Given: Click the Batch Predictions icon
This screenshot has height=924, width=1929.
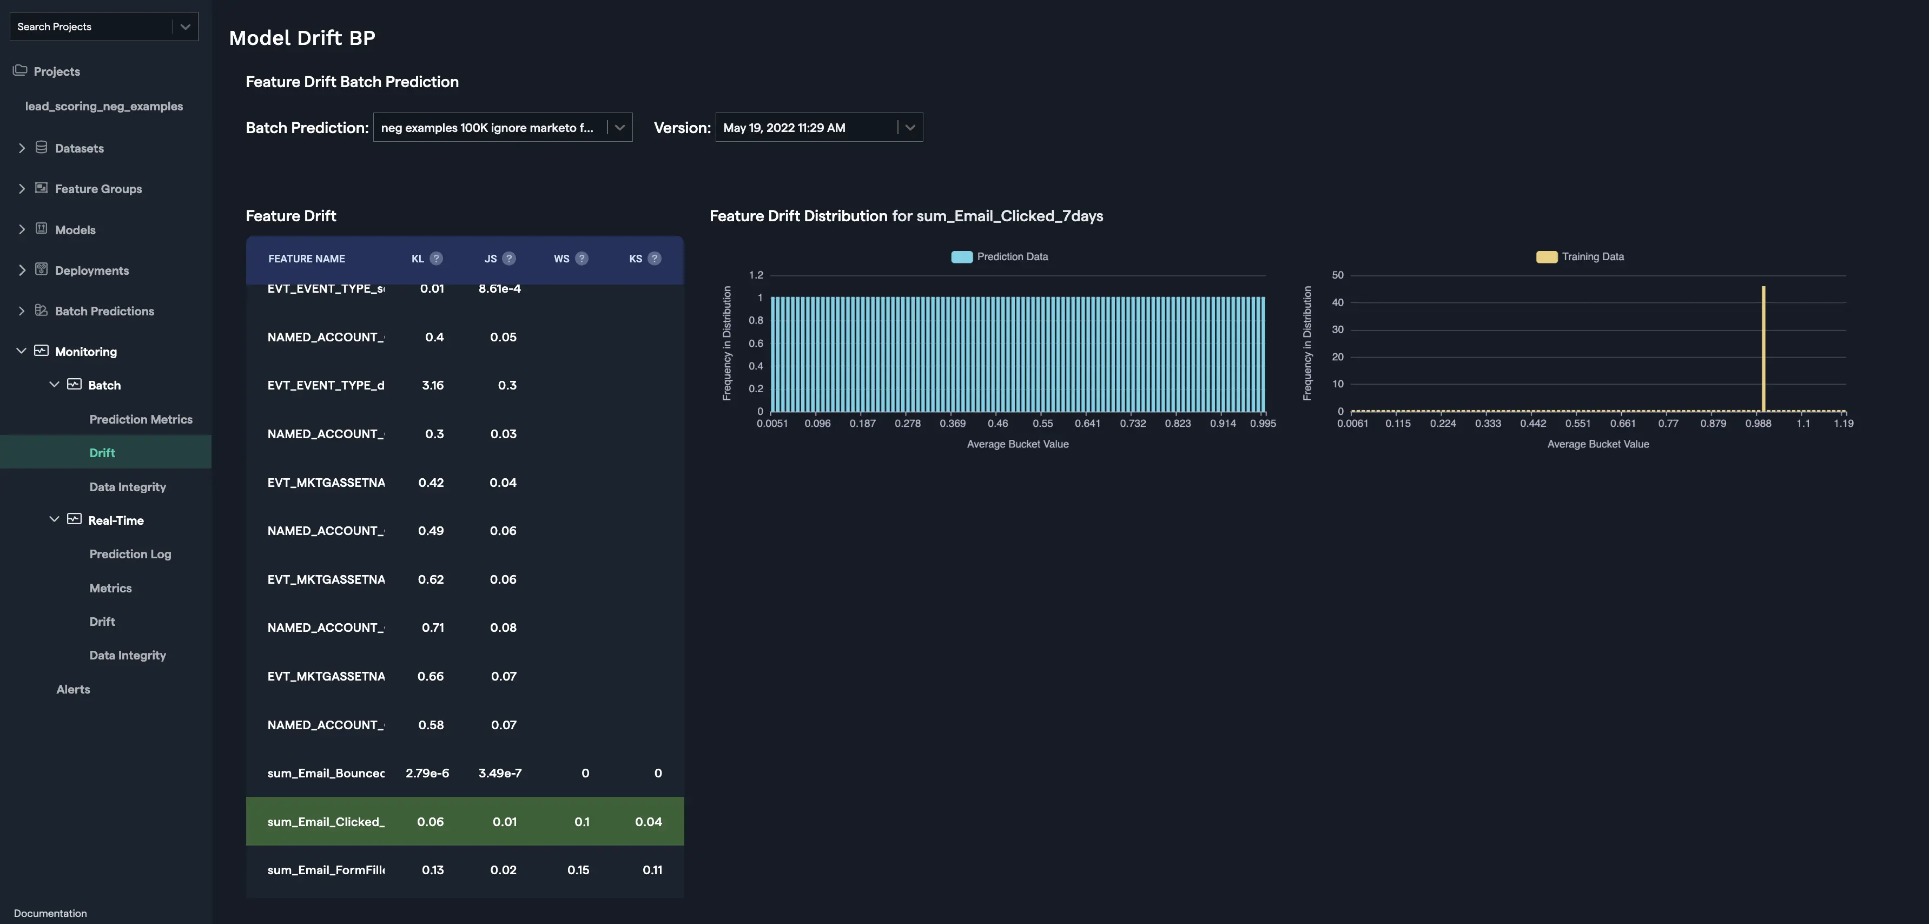Looking at the screenshot, I should coord(41,311).
